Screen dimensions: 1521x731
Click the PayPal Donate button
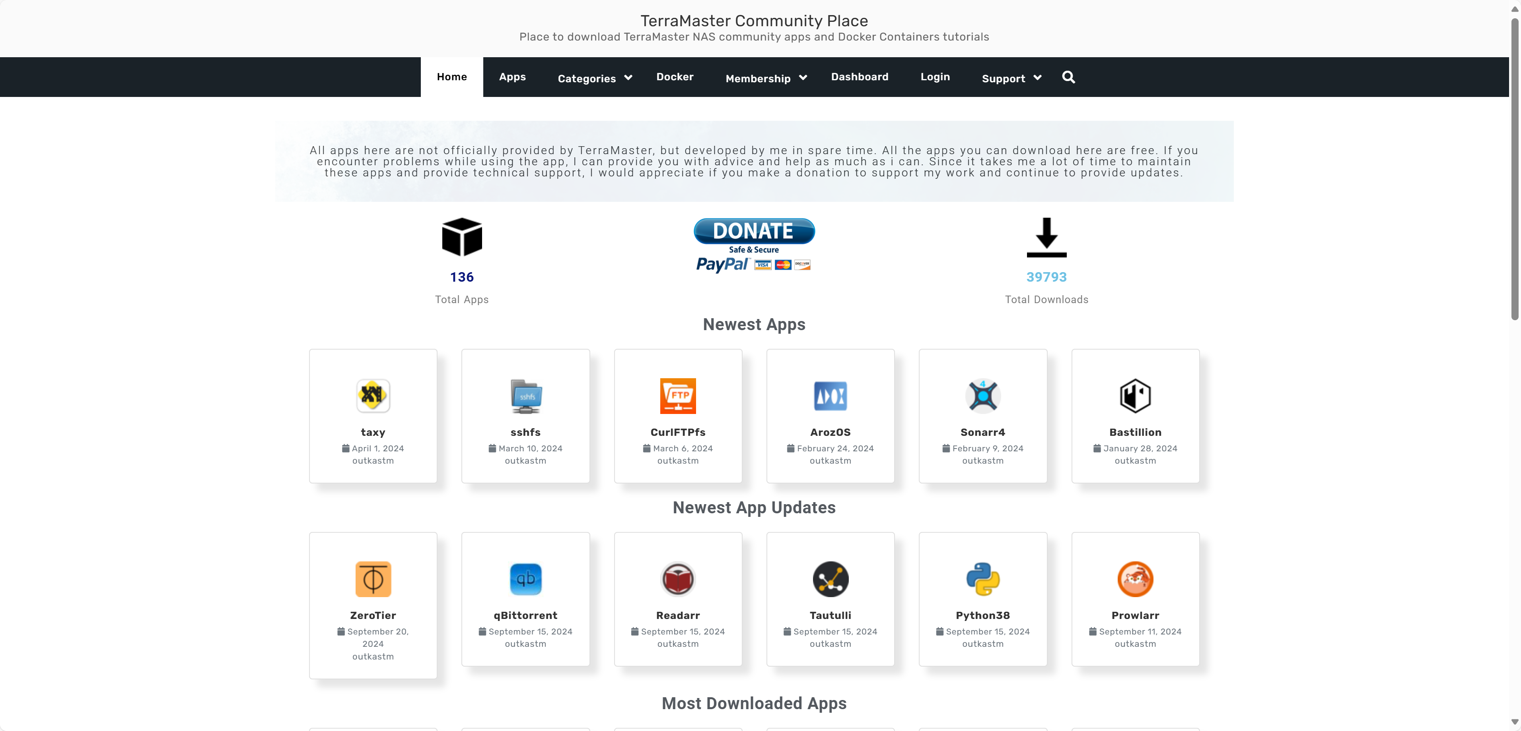pos(754,246)
